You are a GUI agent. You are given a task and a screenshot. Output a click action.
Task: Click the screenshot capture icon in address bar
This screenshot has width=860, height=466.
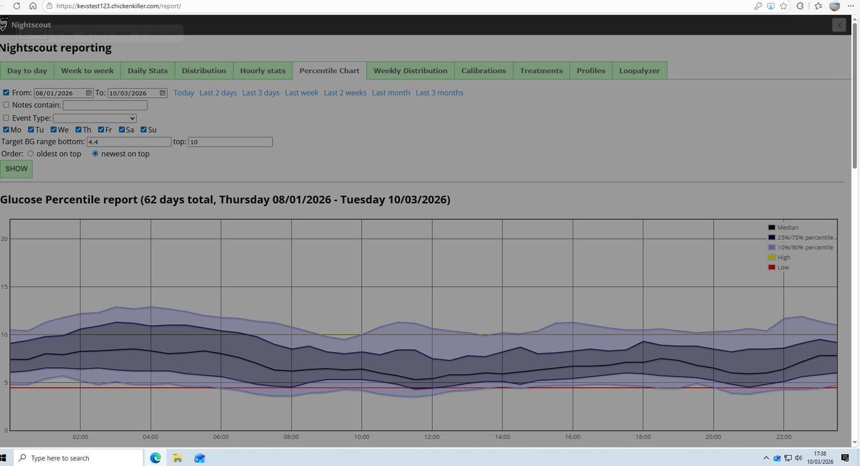(x=771, y=6)
